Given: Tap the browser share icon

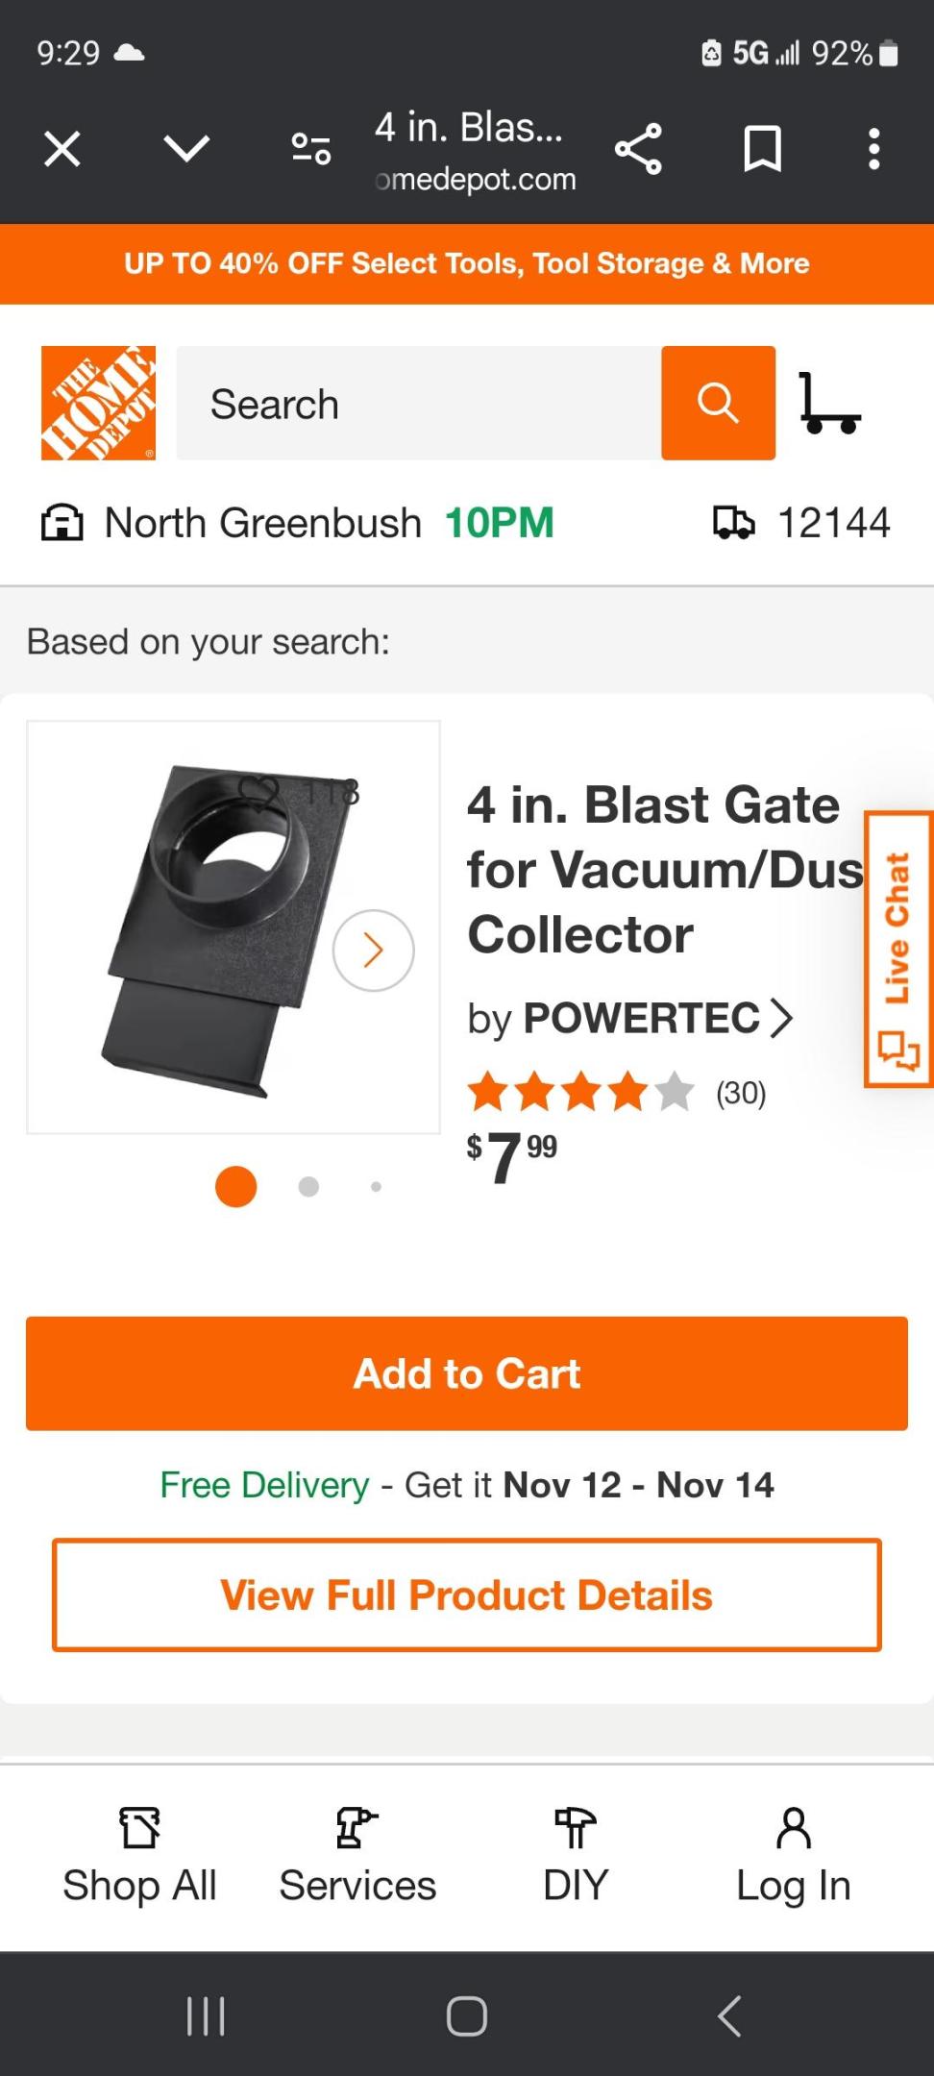Looking at the screenshot, I should coord(638,149).
